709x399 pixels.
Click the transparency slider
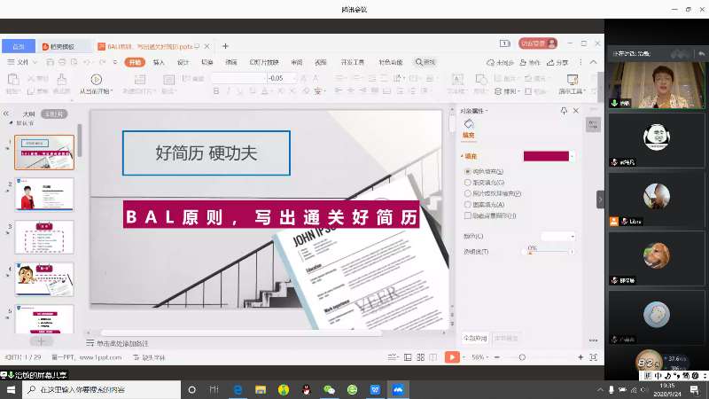(549, 252)
